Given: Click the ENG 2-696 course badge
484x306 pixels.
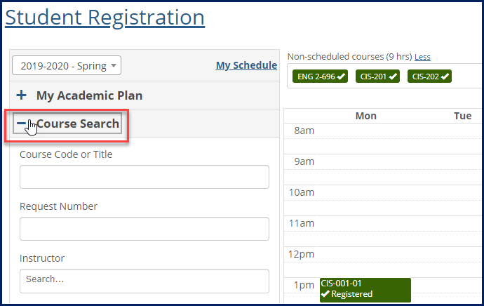Looking at the screenshot, I should tap(321, 76).
